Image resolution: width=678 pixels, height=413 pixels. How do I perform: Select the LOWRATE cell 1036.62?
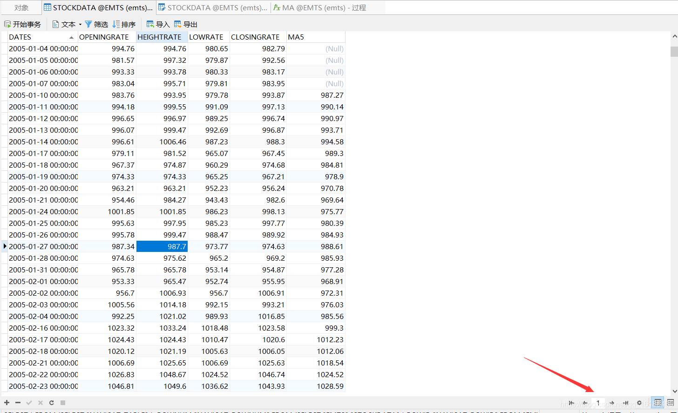pos(209,386)
